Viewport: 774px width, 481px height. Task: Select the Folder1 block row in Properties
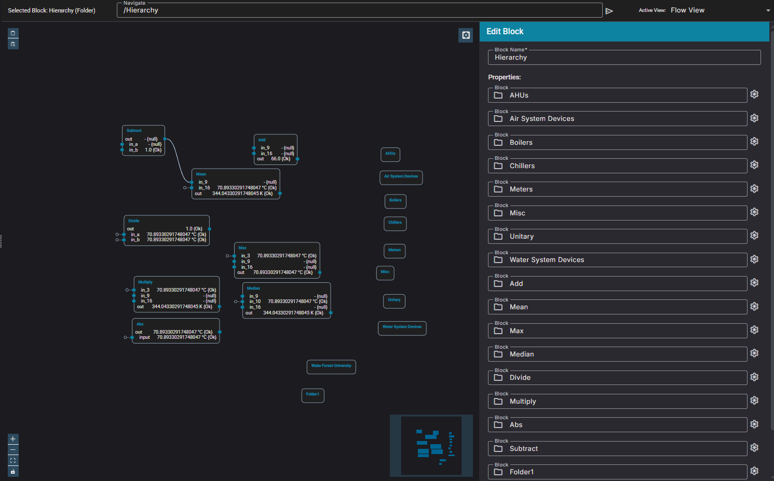point(617,472)
